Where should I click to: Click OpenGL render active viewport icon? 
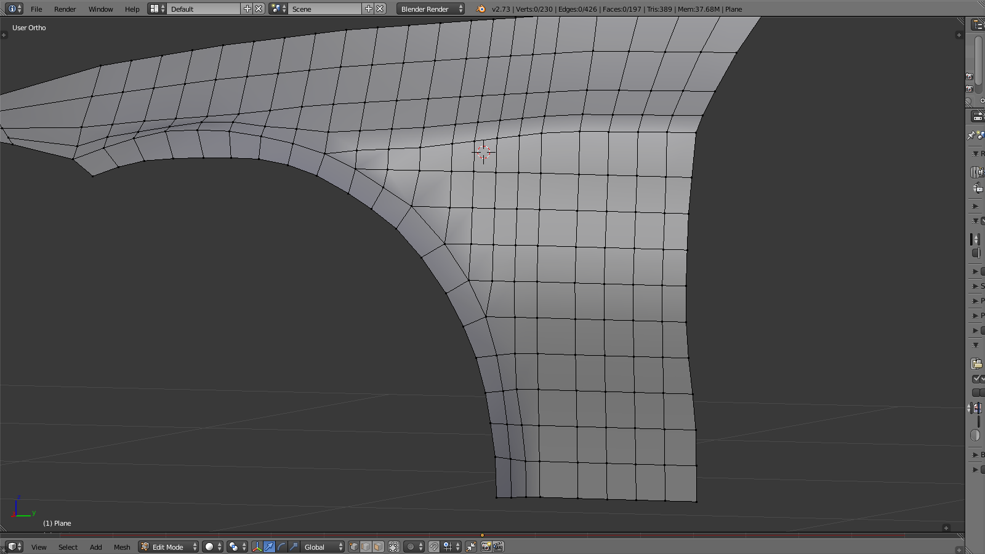tap(486, 547)
